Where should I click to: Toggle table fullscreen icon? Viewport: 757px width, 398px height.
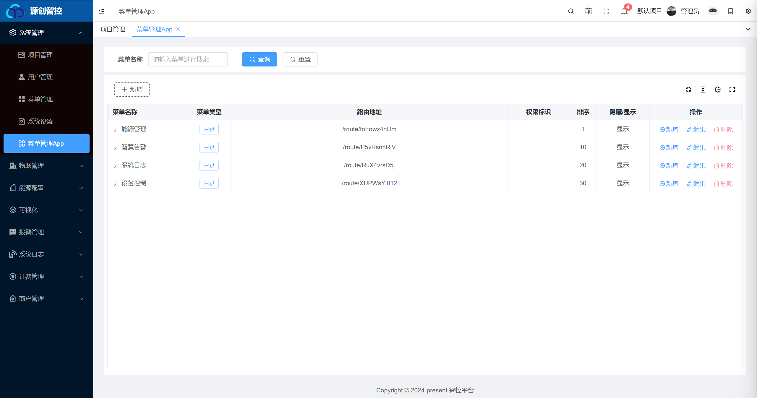point(732,90)
